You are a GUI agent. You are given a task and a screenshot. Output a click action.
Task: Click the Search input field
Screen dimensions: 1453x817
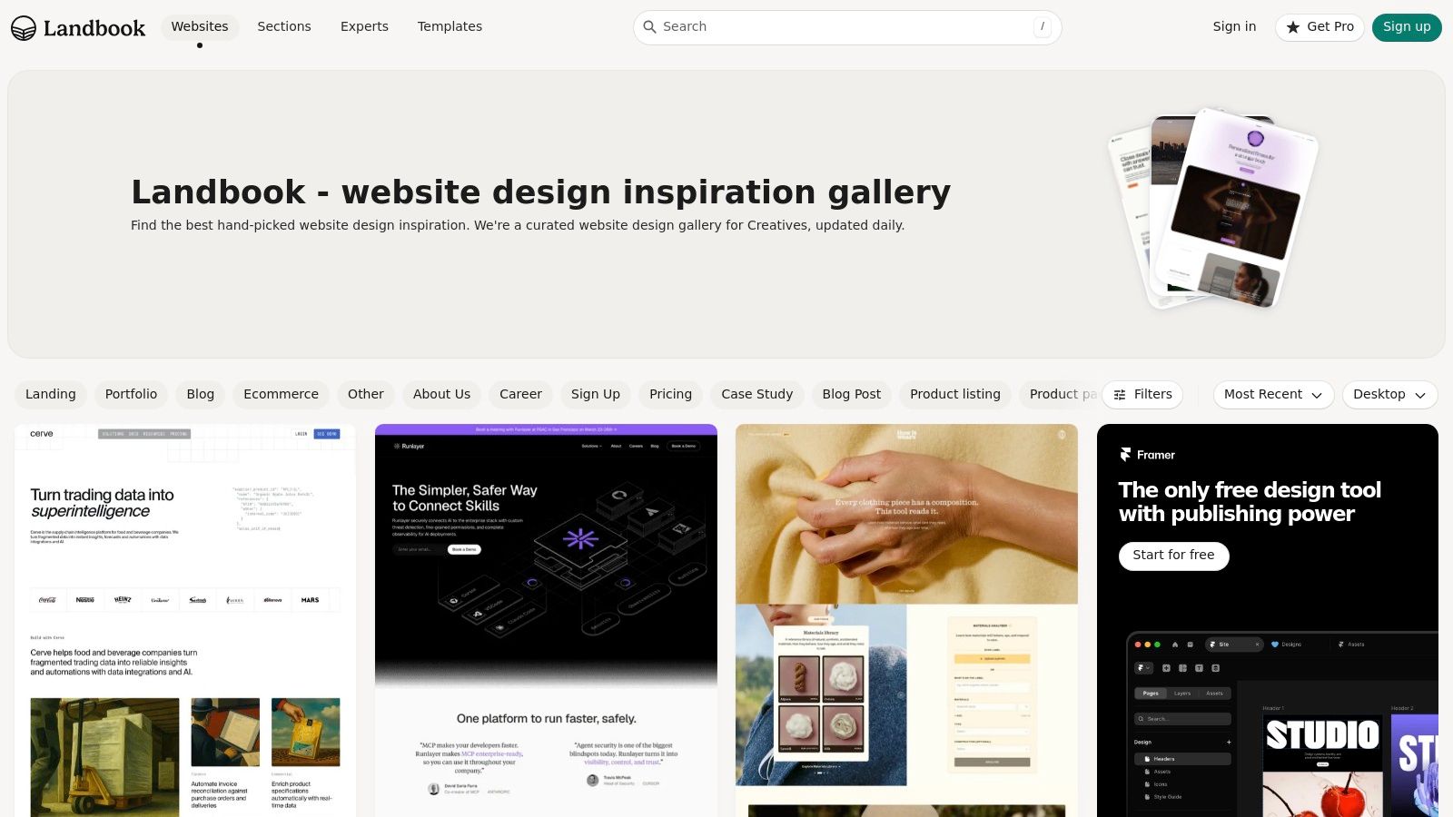click(x=847, y=27)
